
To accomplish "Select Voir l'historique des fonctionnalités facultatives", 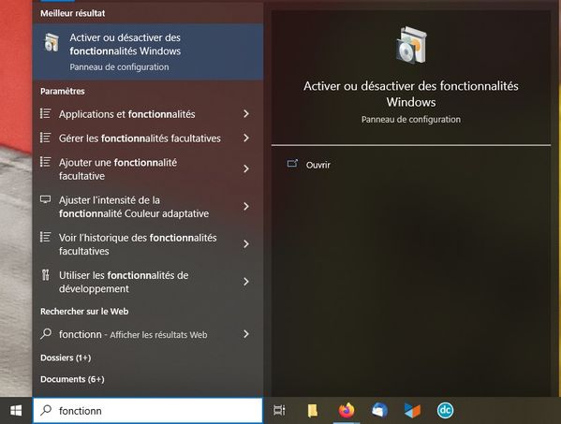I will click(x=148, y=244).
